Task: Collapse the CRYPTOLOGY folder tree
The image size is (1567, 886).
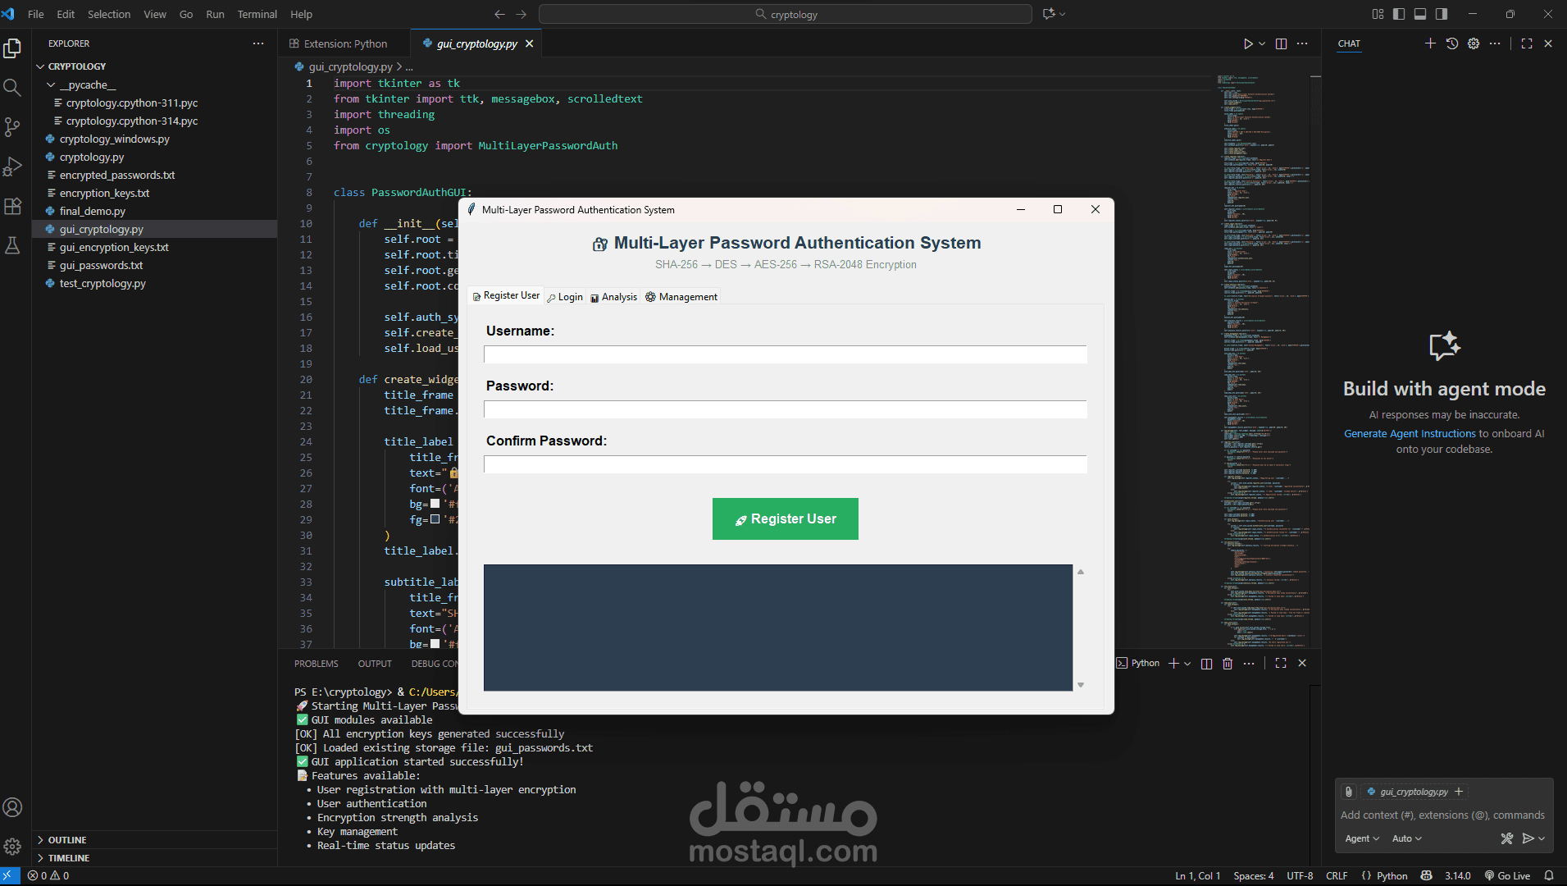Action: pos(39,66)
